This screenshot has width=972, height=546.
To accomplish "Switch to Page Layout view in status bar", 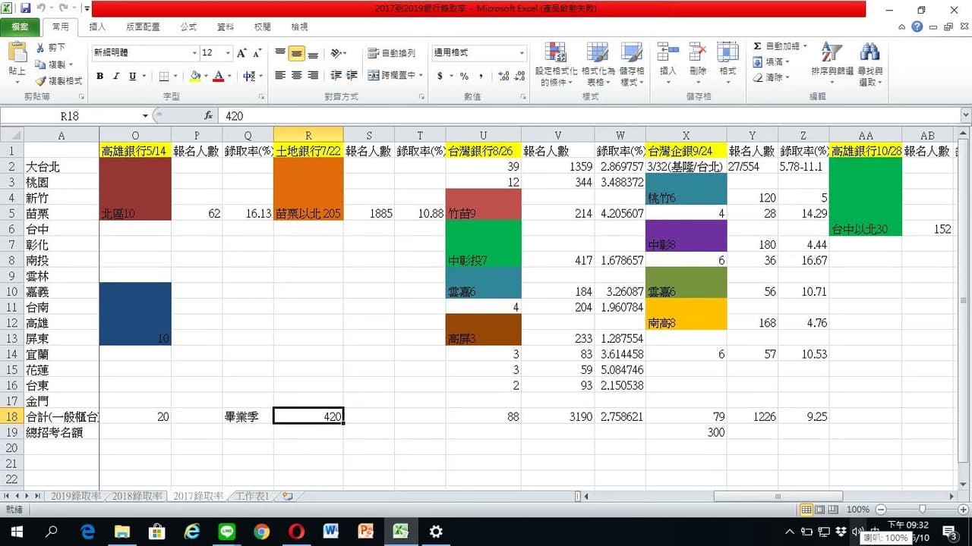I will pos(820,510).
